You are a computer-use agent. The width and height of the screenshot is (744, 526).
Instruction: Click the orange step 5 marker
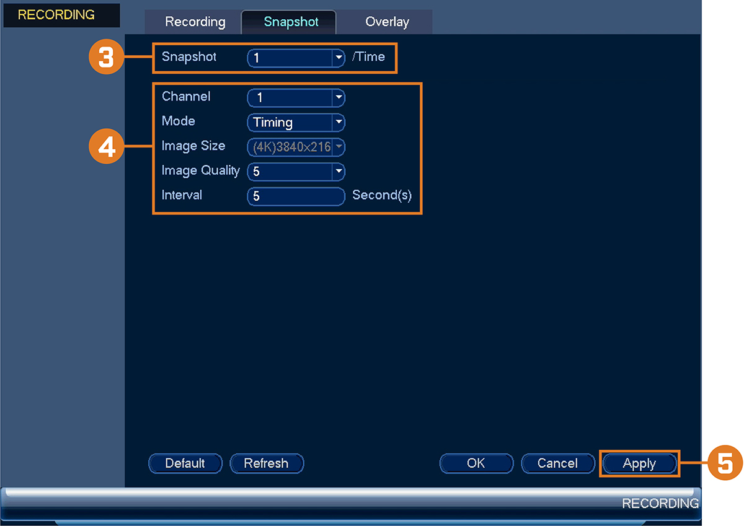(x=724, y=463)
